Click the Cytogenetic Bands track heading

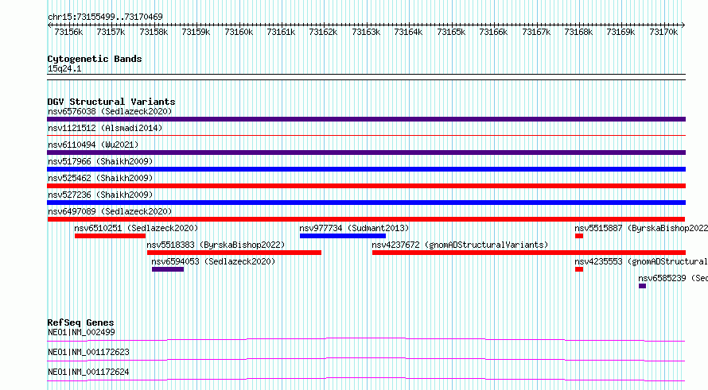coord(95,59)
